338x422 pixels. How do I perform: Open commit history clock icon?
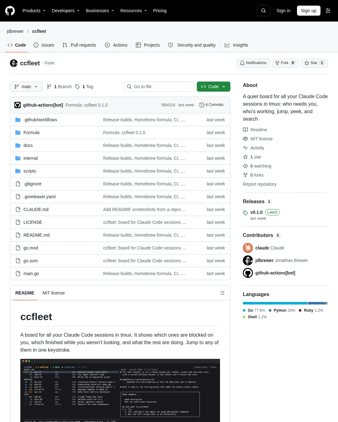point(202,105)
